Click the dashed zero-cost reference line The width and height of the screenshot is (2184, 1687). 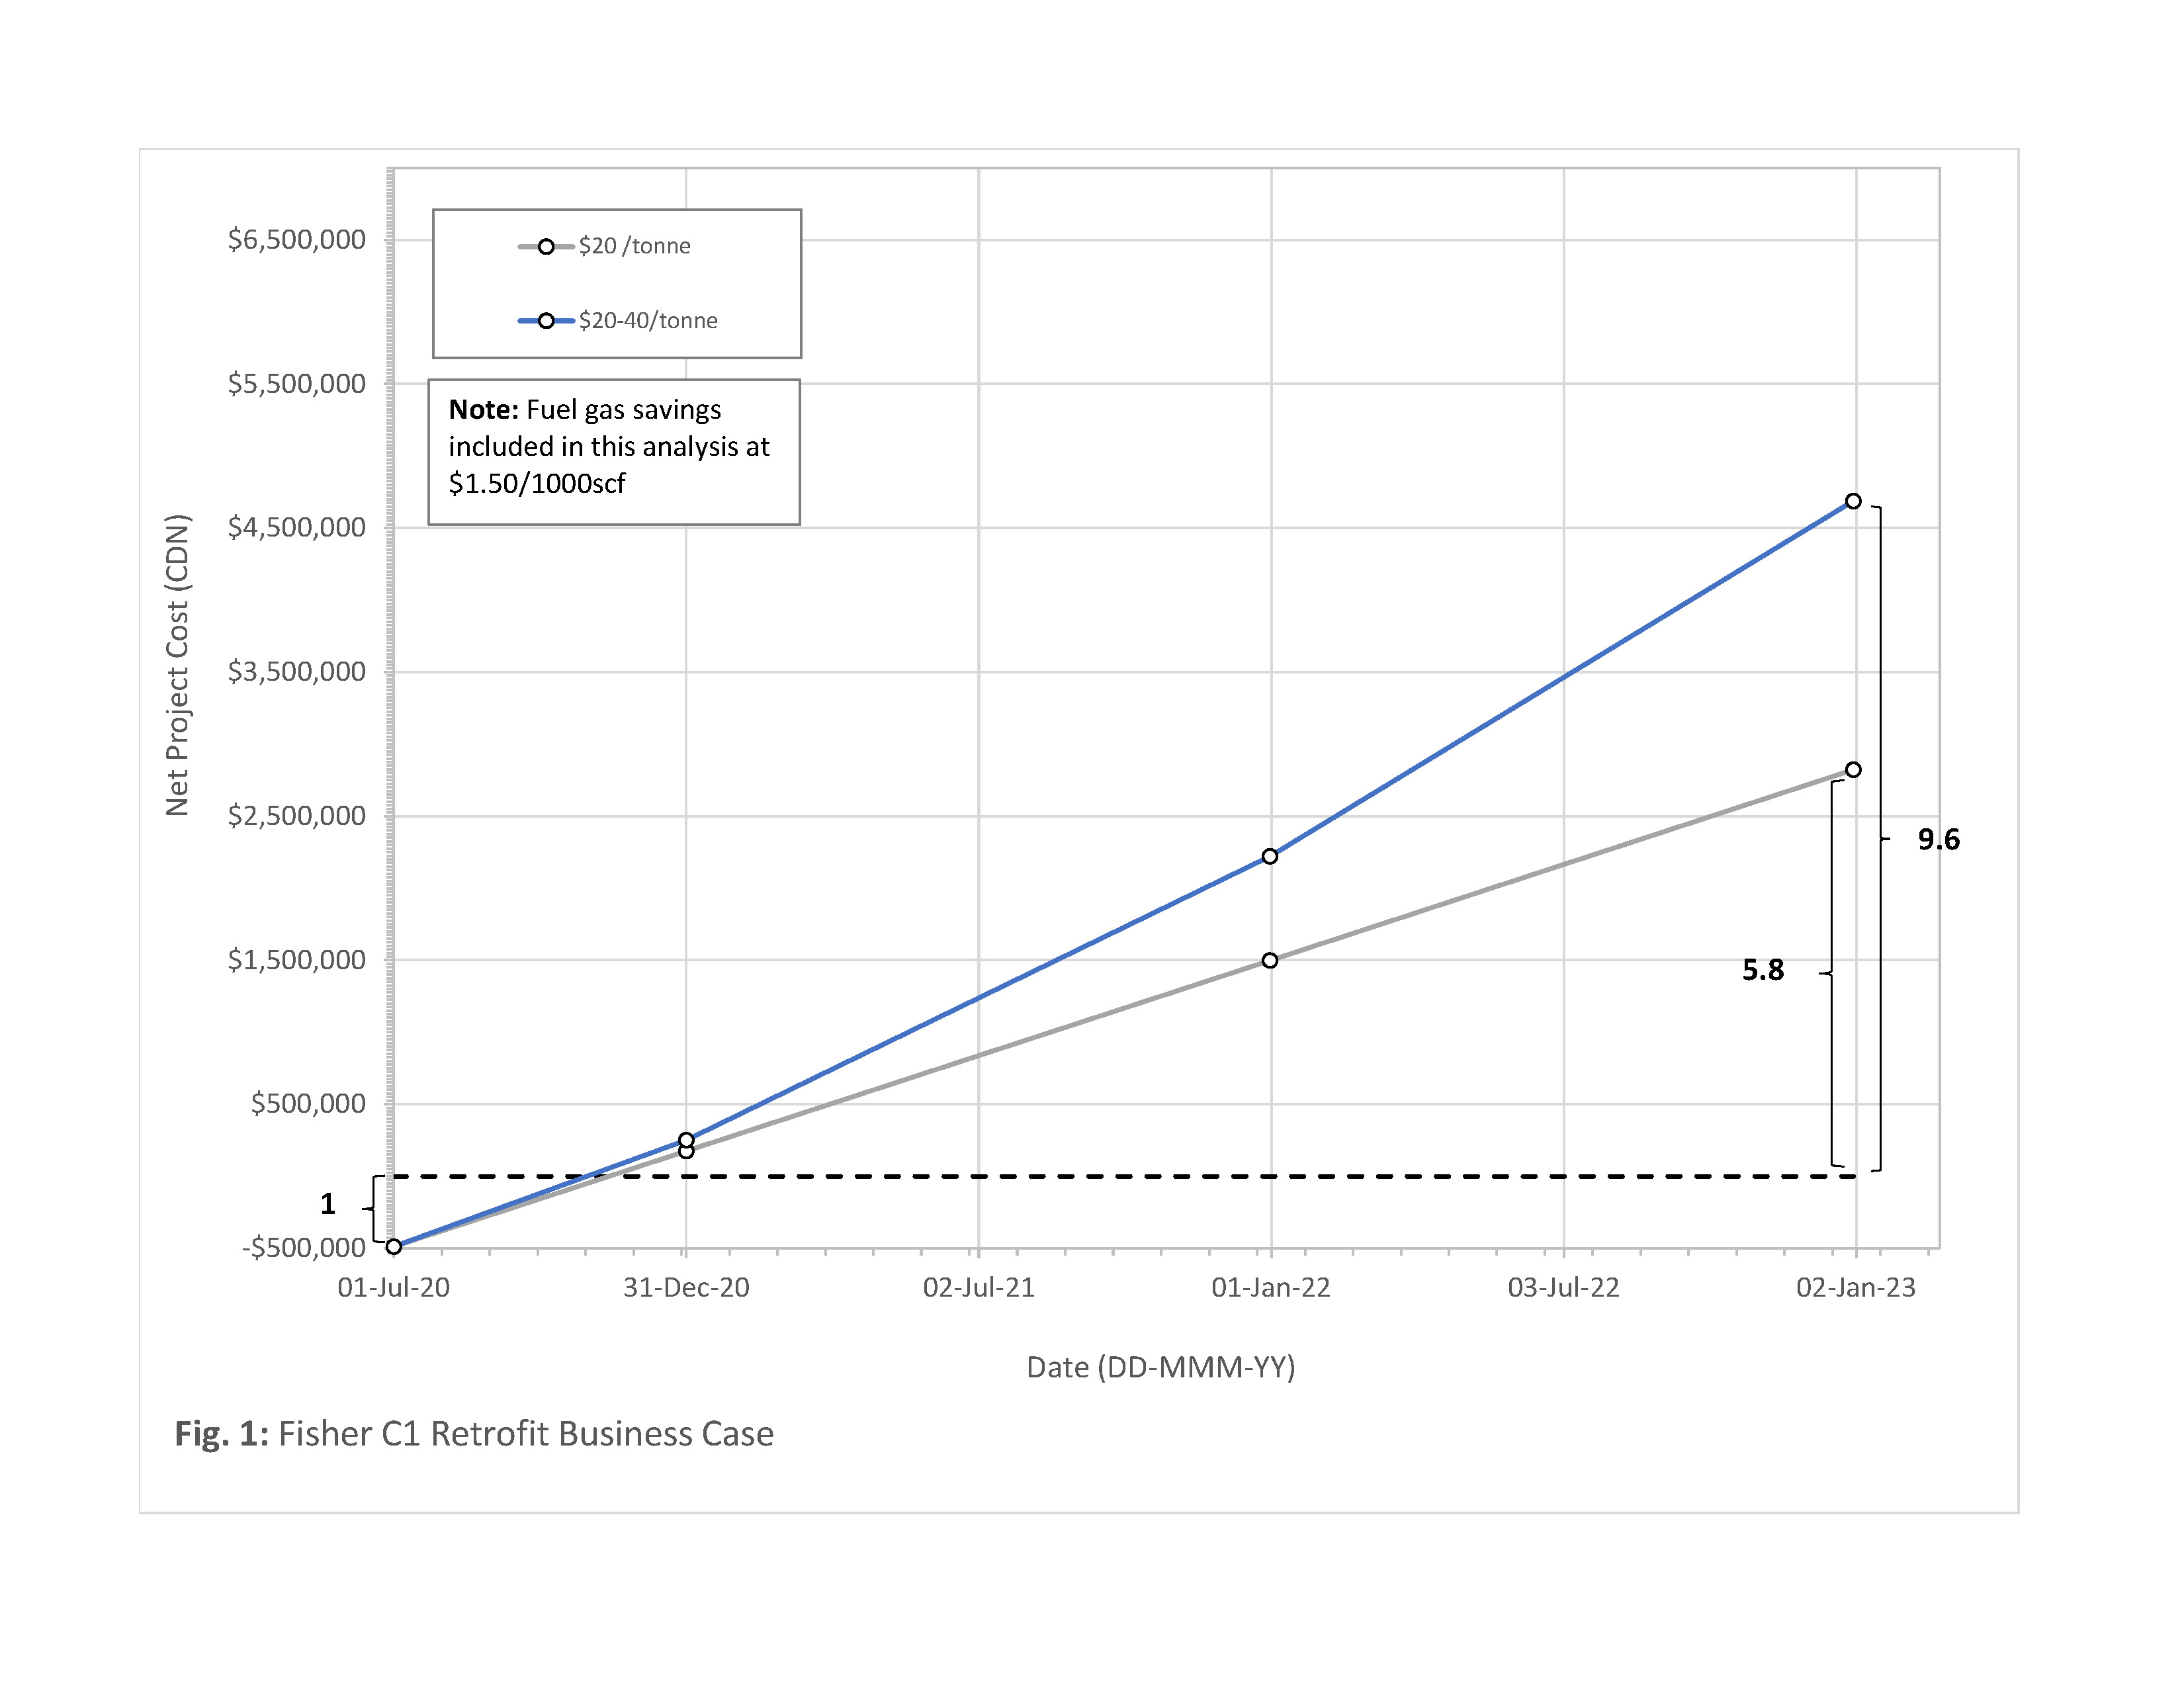[1100, 1176]
